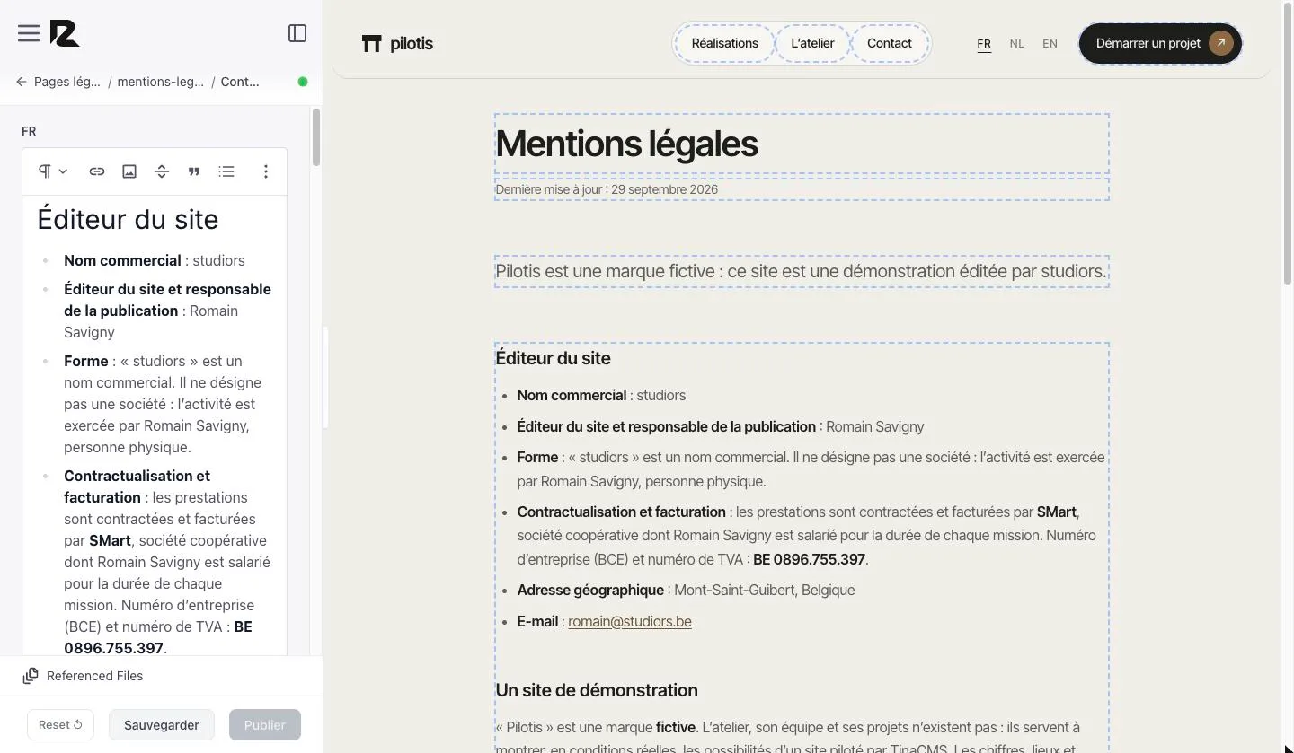Click the pilotis logo in the header
This screenshot has height=753, width=1294.
click(397, 43)
